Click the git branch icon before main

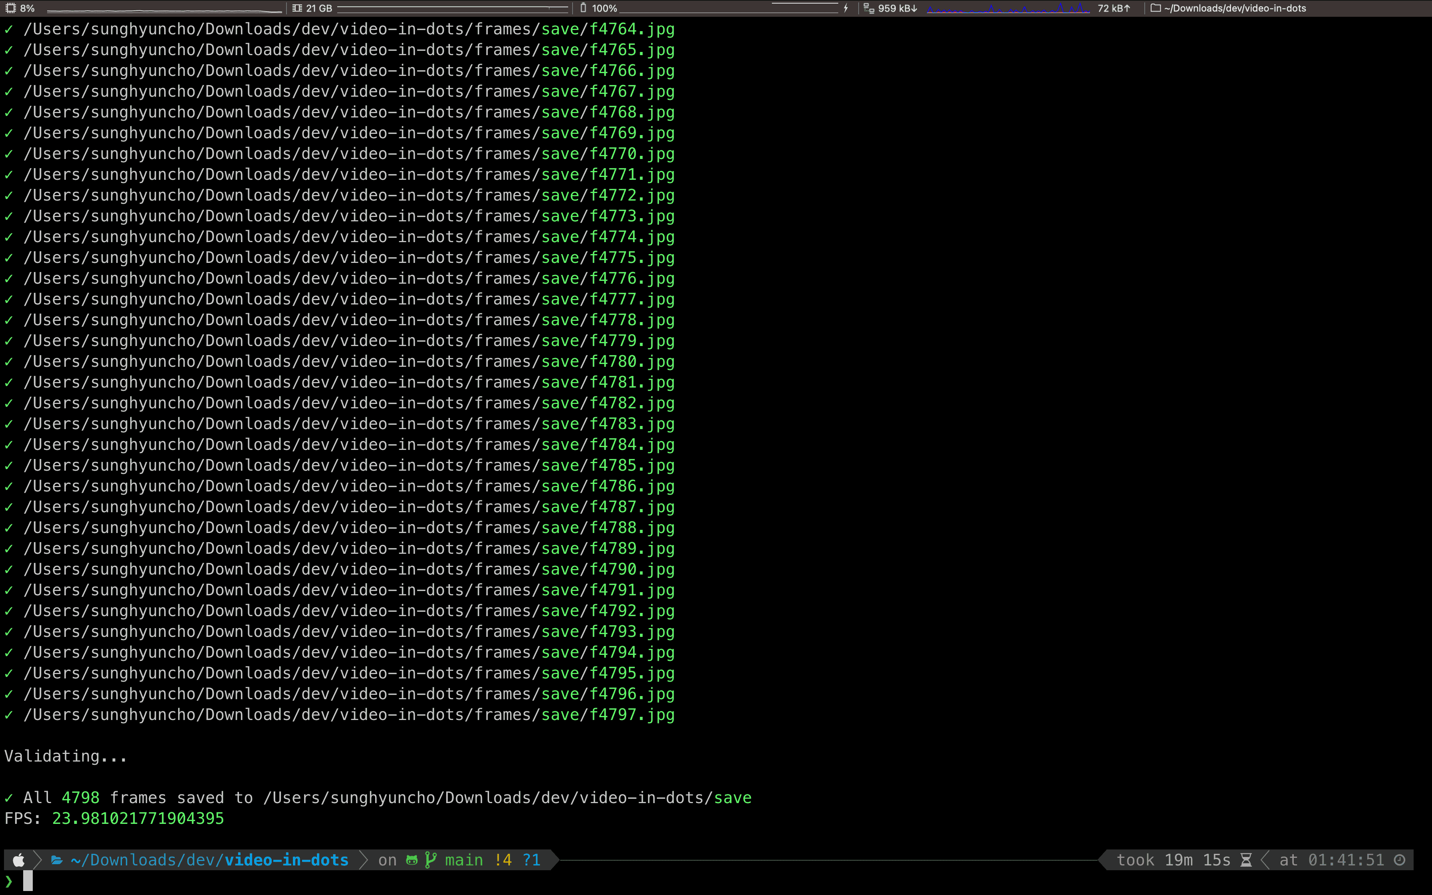[431, 860]
